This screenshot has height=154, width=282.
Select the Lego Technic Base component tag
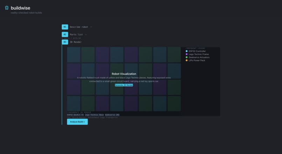click(94, 115)
